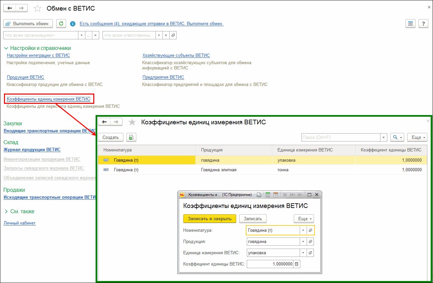The width and height of the screenshot is (433, 283).
Task: Open calculator for Коэффициент единицы ВЕТИС field
Action: [x=297, y=264]
